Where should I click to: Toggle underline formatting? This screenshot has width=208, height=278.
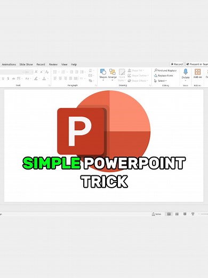pos(3,79)
